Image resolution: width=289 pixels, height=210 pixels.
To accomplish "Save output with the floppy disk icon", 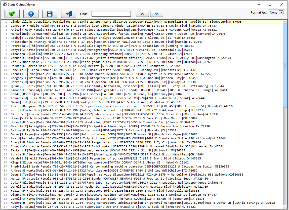I will (x=50, y=14).
